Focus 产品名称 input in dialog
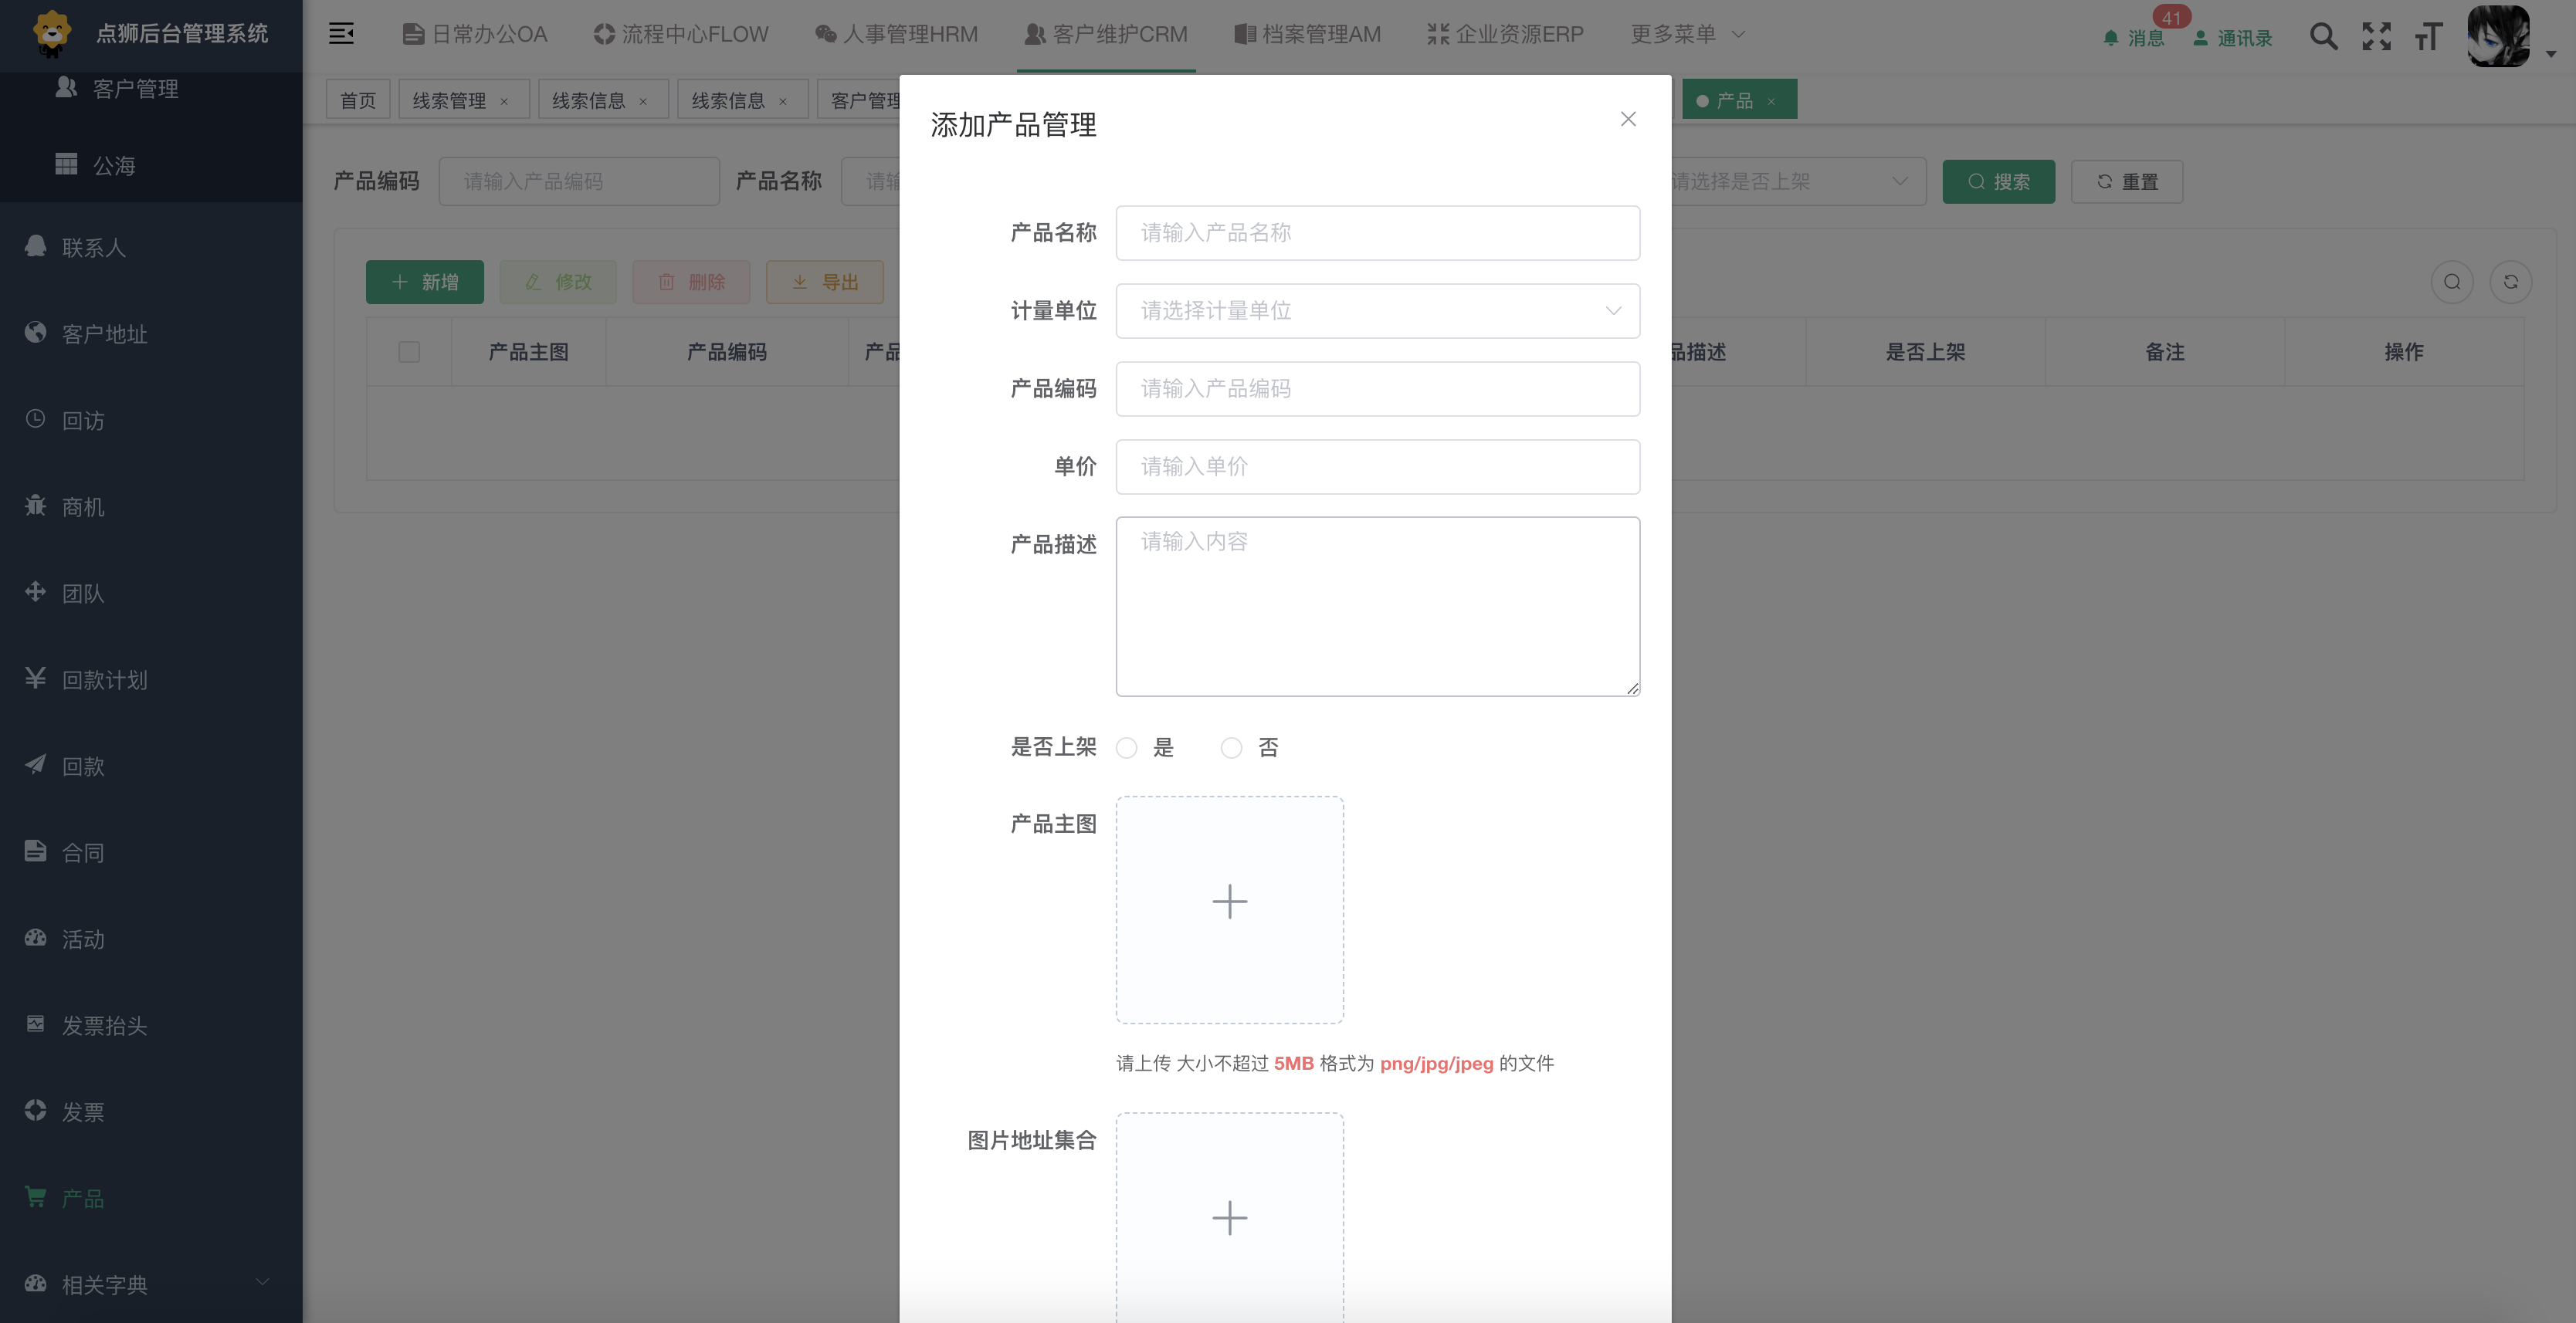The image size is (2576, 1323). (x=1377, y=233)
